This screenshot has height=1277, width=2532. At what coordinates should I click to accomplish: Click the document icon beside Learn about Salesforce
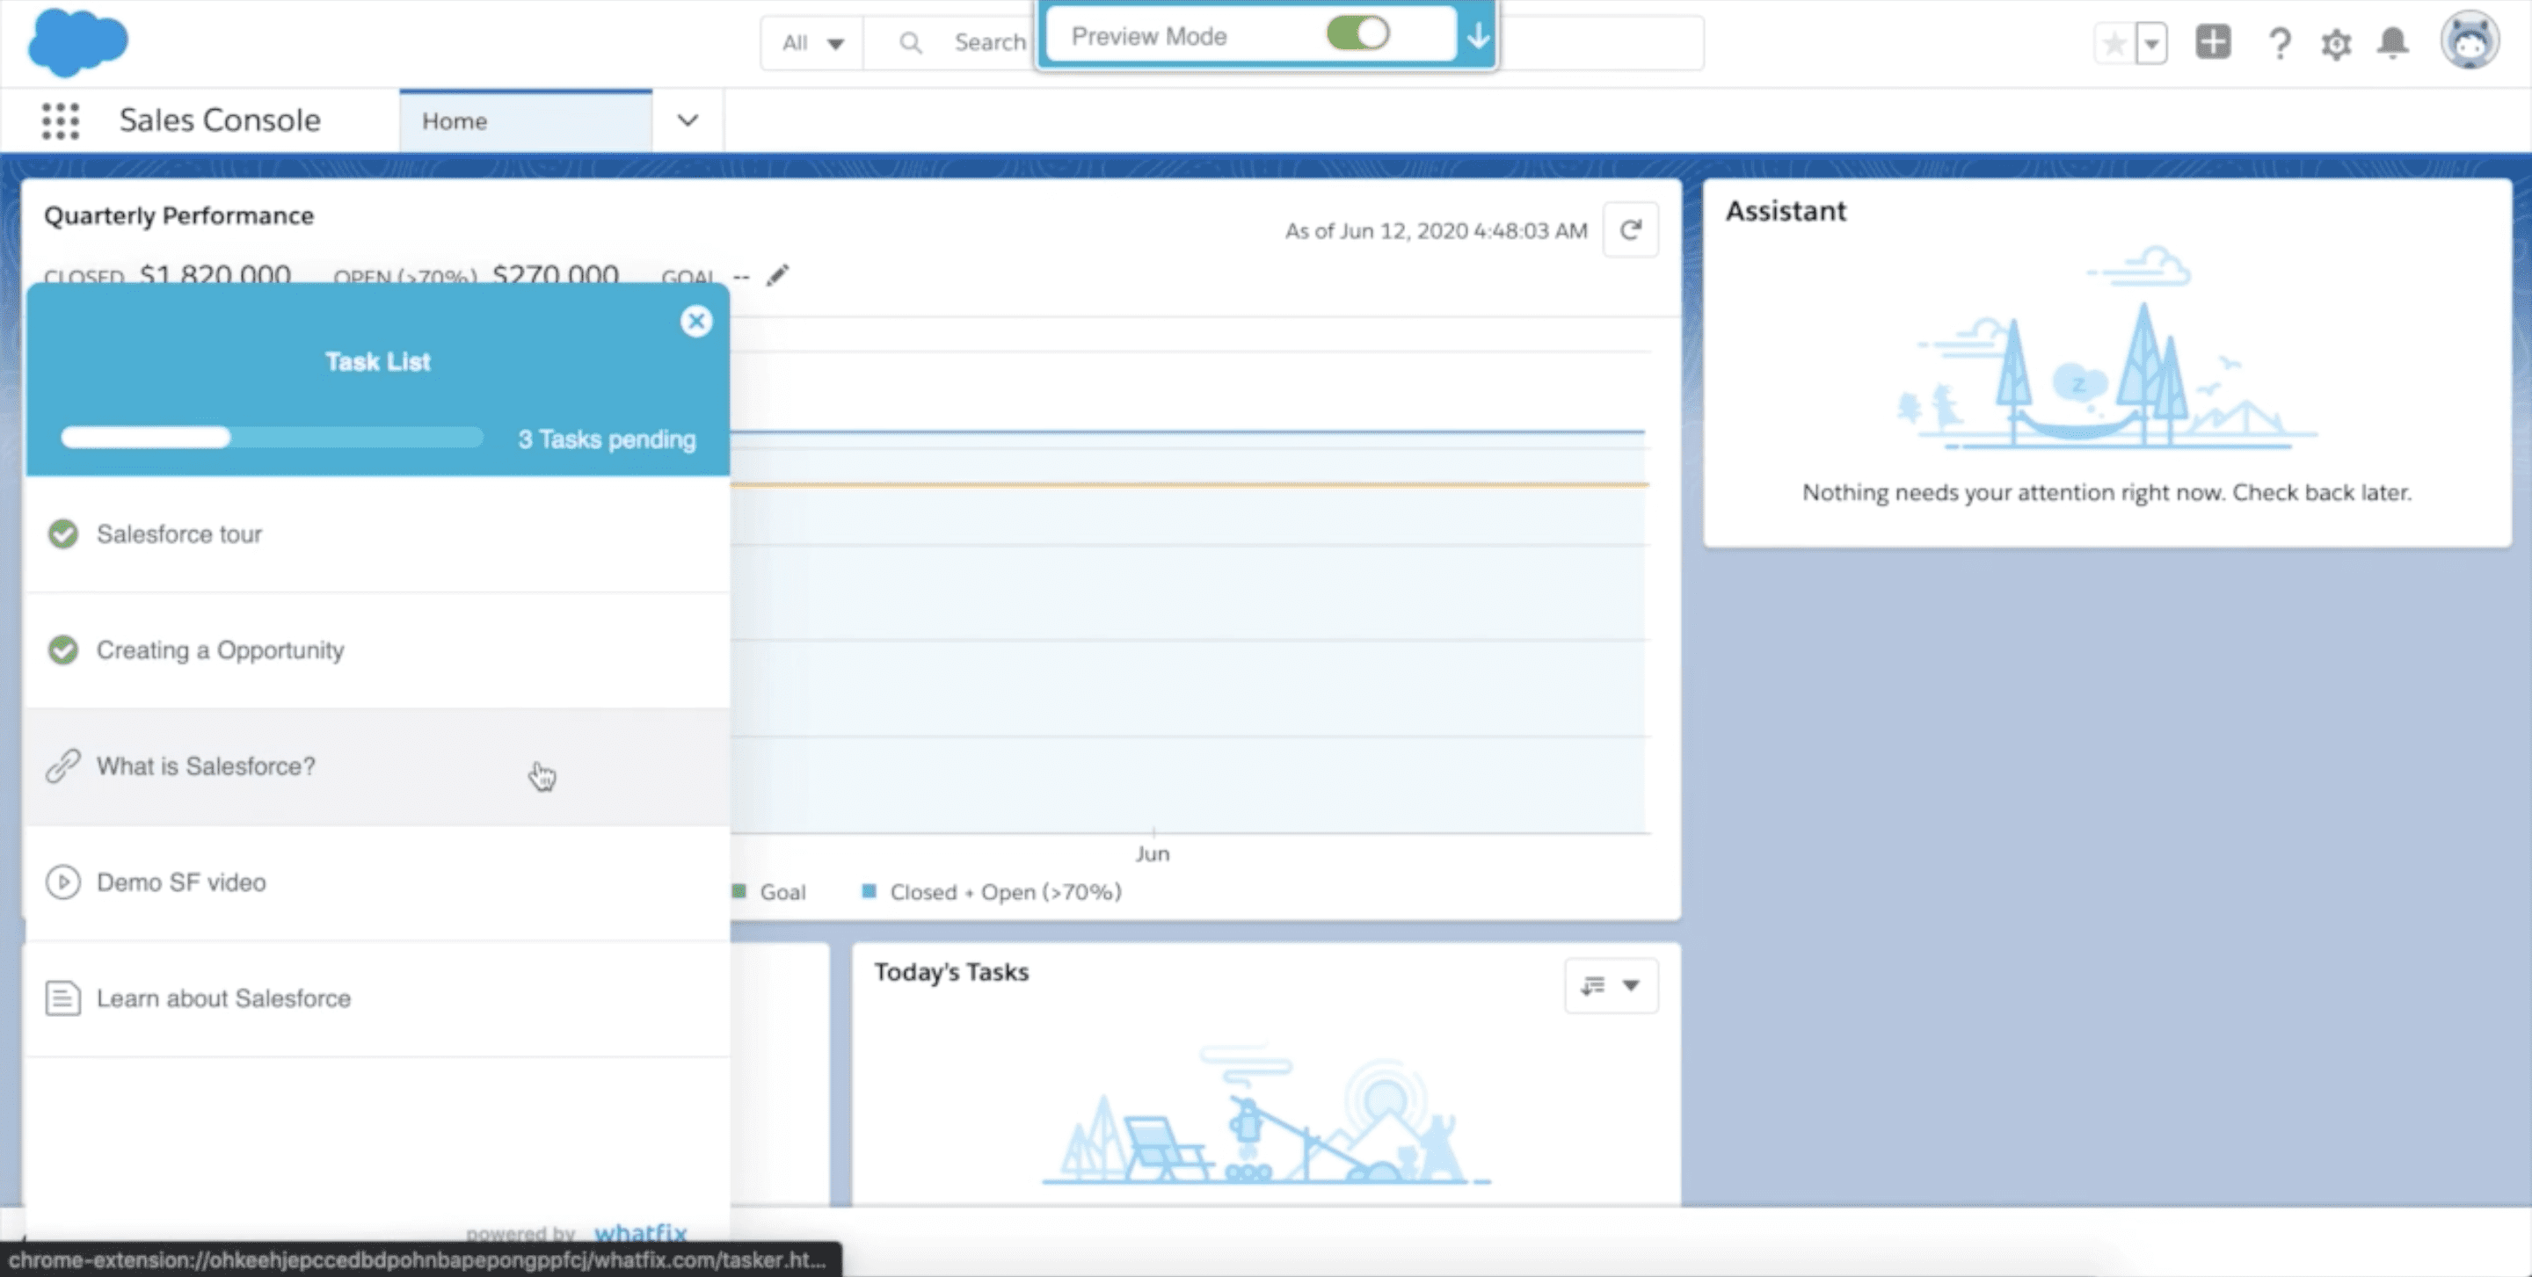(x=63, y=998)
